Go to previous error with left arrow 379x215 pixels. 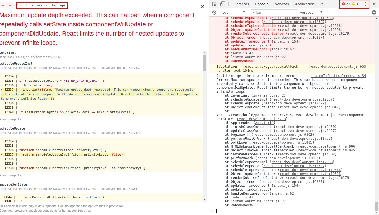click(3, 5)
